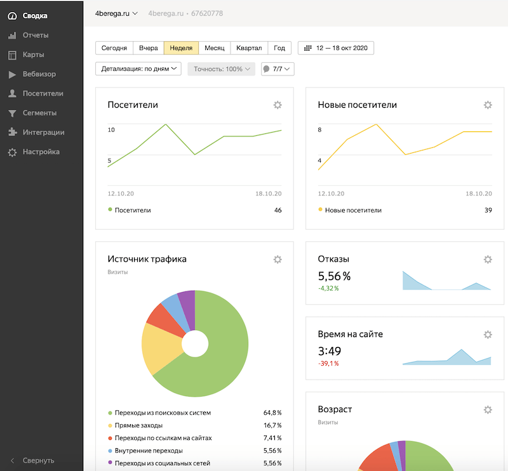The image size is (508, 471).
Task: Select the Квартал period tab
Action: tap(249, 48)
